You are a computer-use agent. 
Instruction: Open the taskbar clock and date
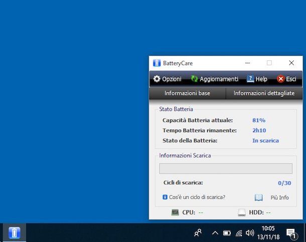point(268,232)
